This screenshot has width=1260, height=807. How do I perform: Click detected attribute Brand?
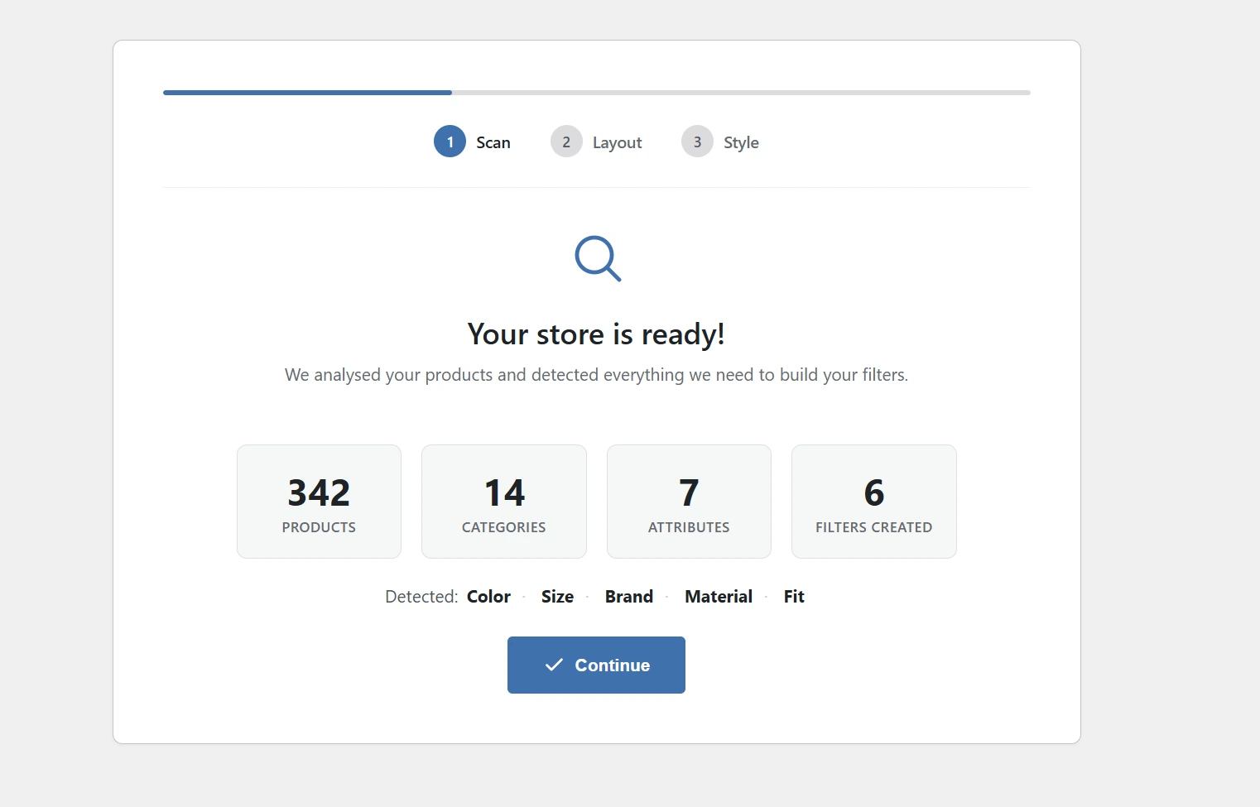(x=629, y=597)
